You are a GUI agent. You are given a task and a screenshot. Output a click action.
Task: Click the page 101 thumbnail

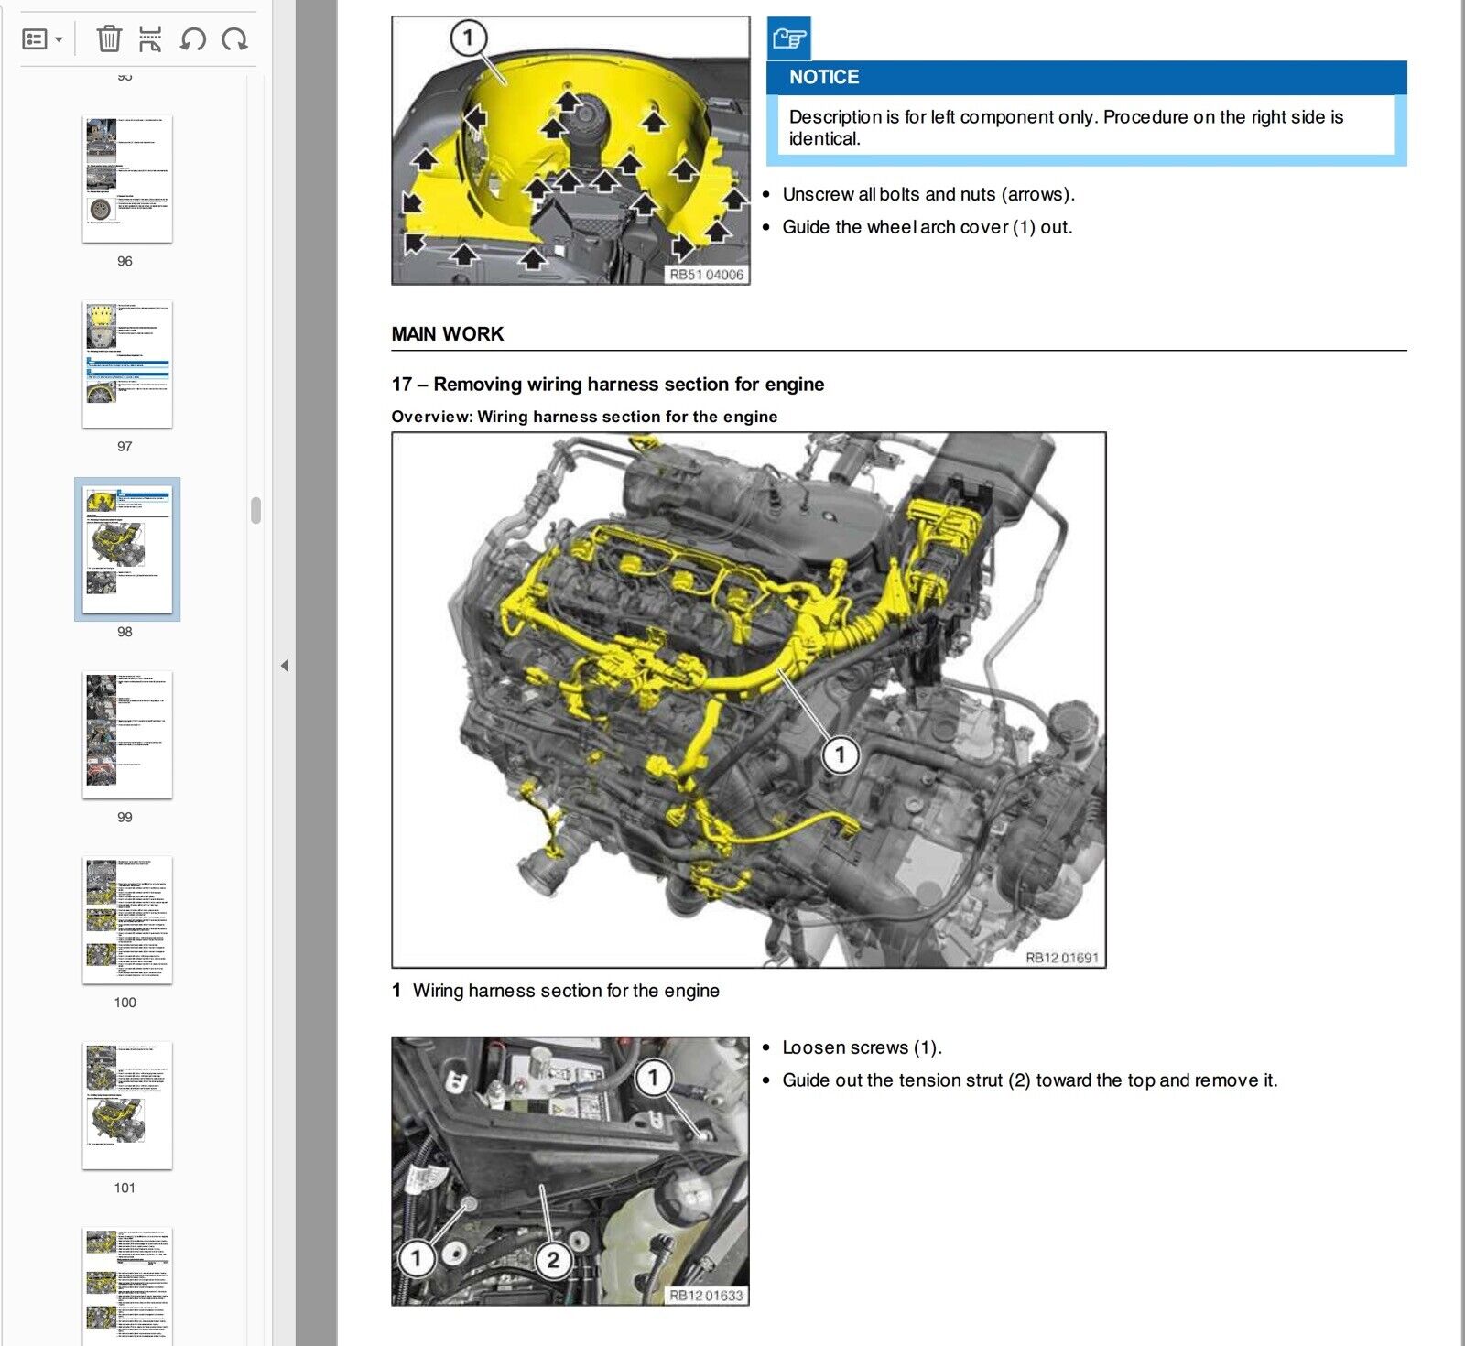point(126,1105)
